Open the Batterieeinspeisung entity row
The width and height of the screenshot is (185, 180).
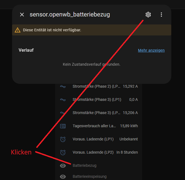(x=89, y=176)
